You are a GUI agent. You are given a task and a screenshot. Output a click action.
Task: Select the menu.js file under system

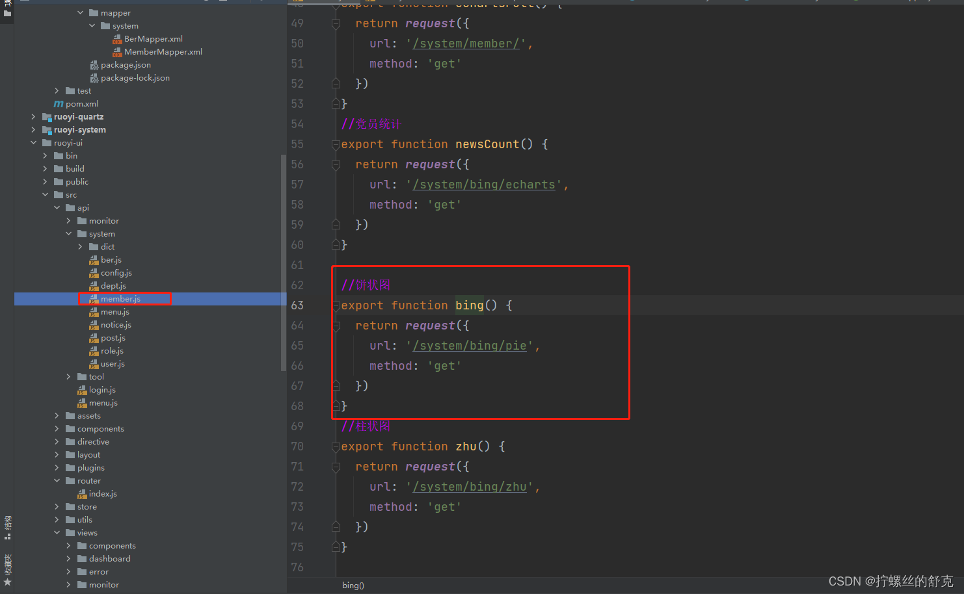(115, 312)
